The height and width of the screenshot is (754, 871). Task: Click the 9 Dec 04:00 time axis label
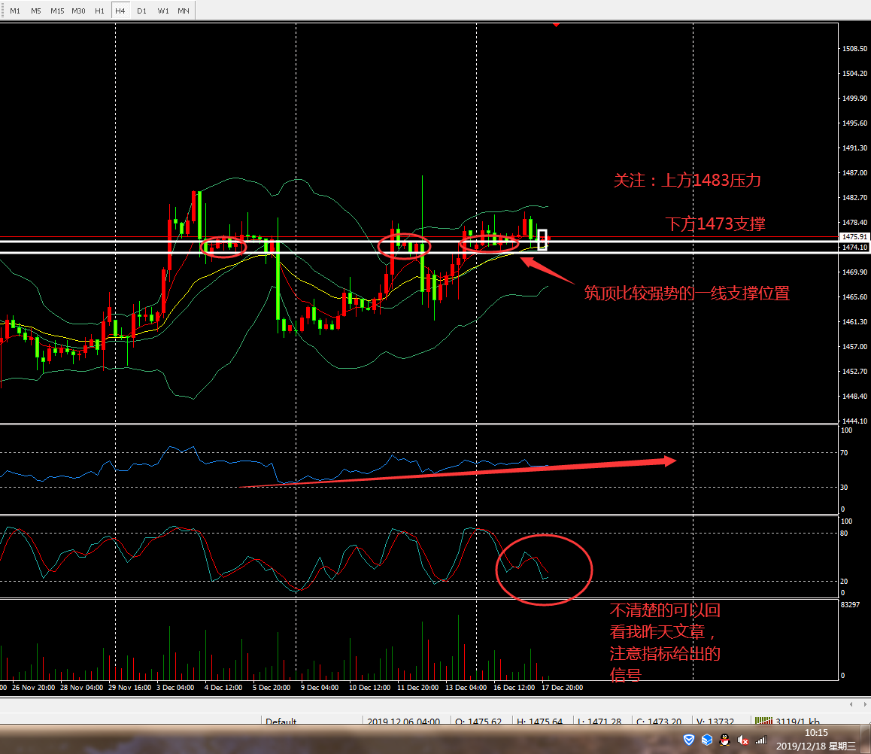click(x=320, y=687)
